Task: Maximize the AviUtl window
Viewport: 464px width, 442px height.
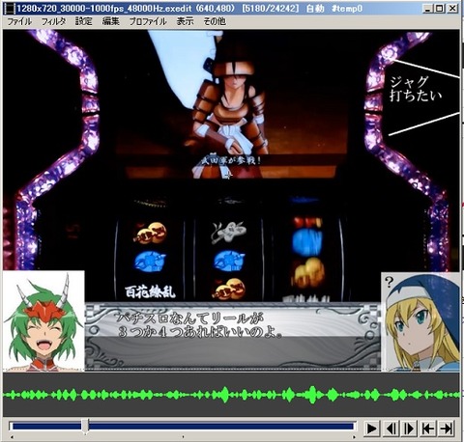Action: [439, 9]
